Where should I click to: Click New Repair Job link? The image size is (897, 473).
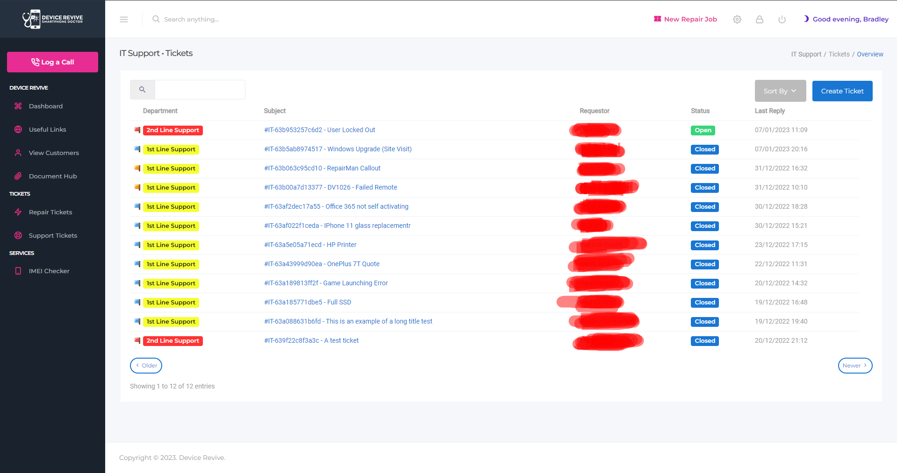click(685, 19)
